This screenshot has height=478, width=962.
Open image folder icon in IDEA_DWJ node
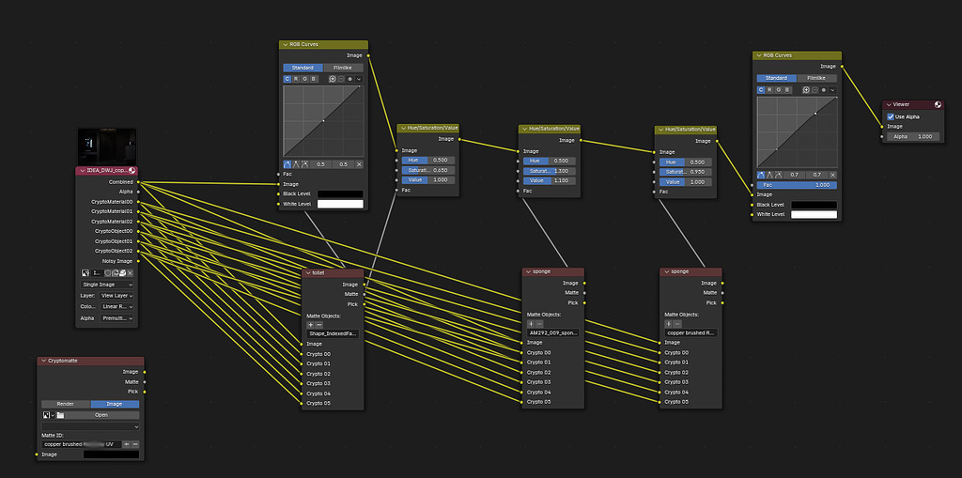click(x=123, y=273)
